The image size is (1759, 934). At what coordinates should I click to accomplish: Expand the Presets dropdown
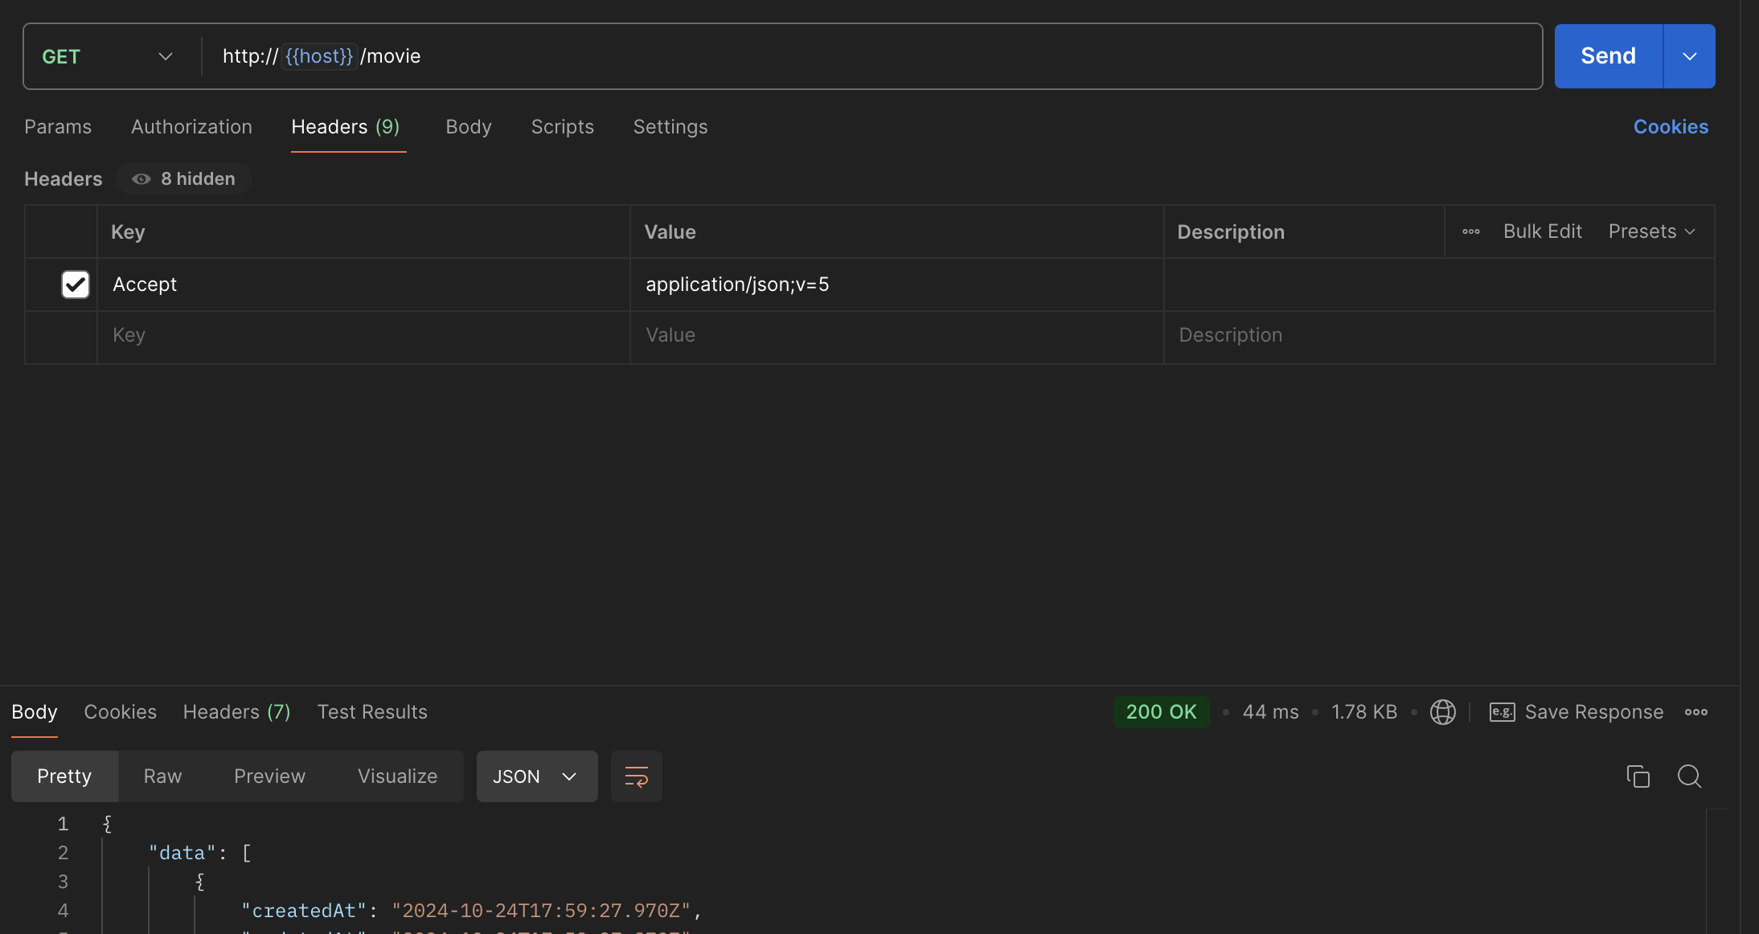1651,231
